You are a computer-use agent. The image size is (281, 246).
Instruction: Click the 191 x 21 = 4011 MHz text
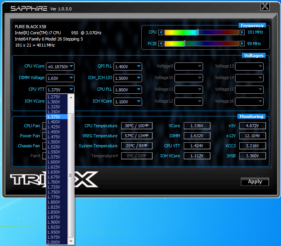coord(35,45)
